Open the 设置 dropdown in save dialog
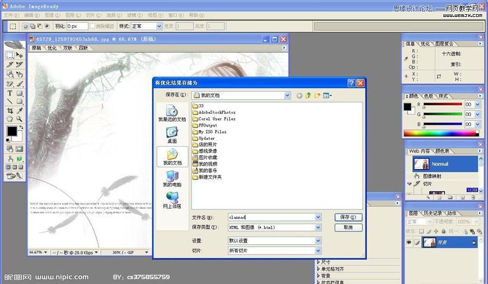This screenshot has width=488, height=284. (318, 241)
